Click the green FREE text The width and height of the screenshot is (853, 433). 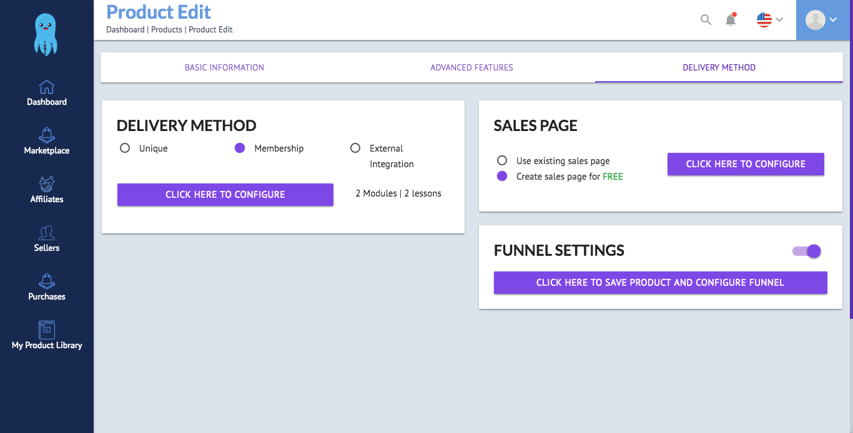click(613, 177)
